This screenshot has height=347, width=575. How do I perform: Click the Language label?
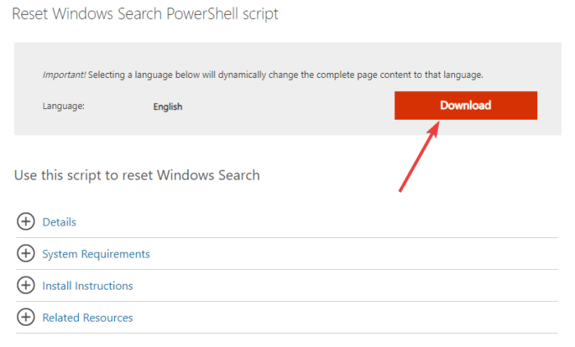[x=63, y=107]
